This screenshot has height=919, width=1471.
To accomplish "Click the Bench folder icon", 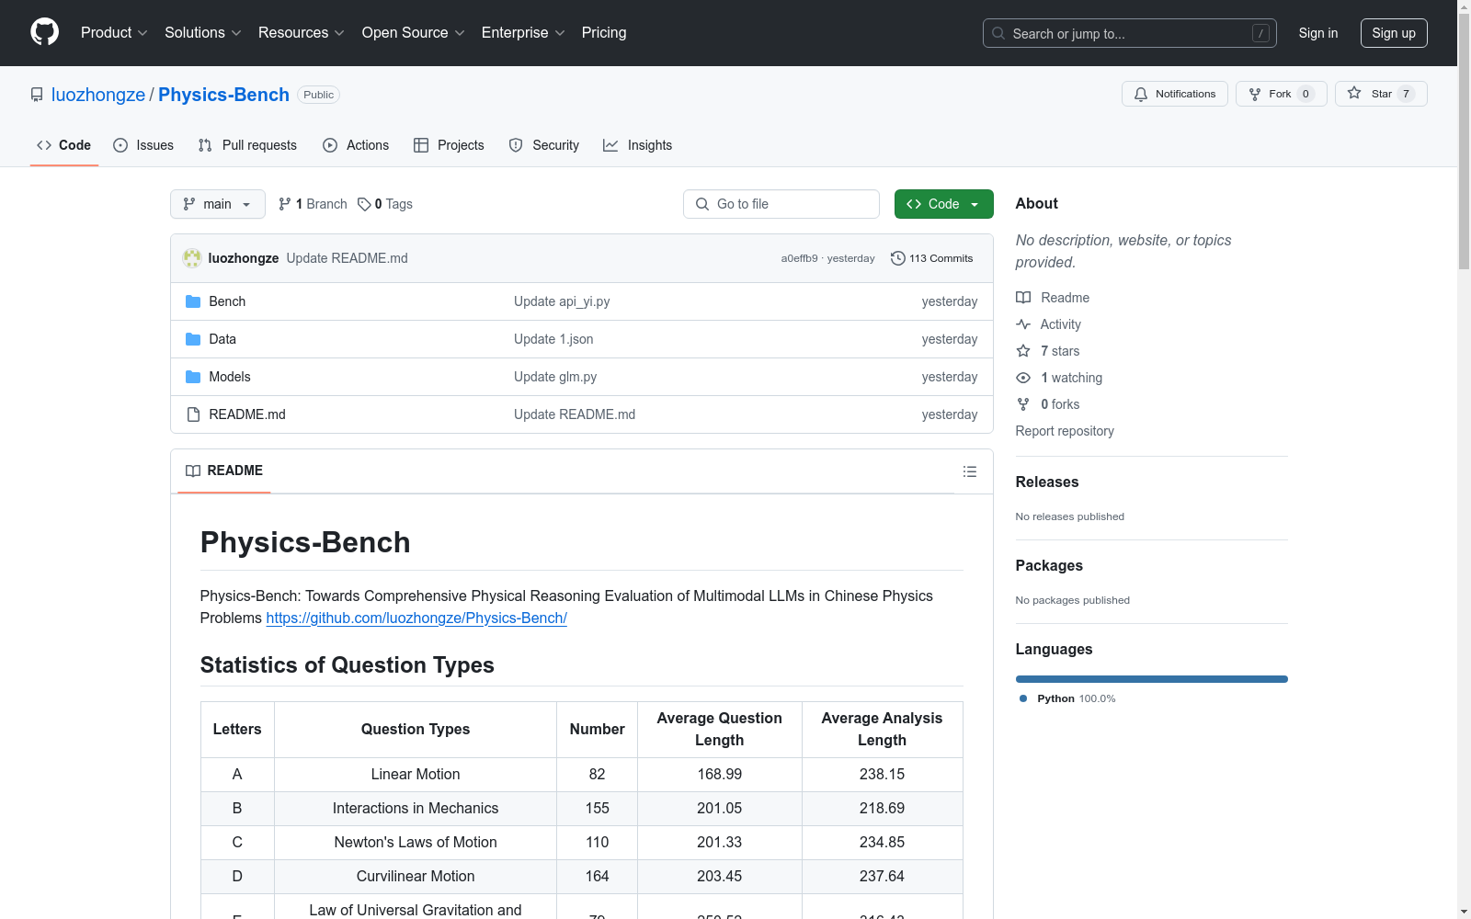I will coord(193,301).
